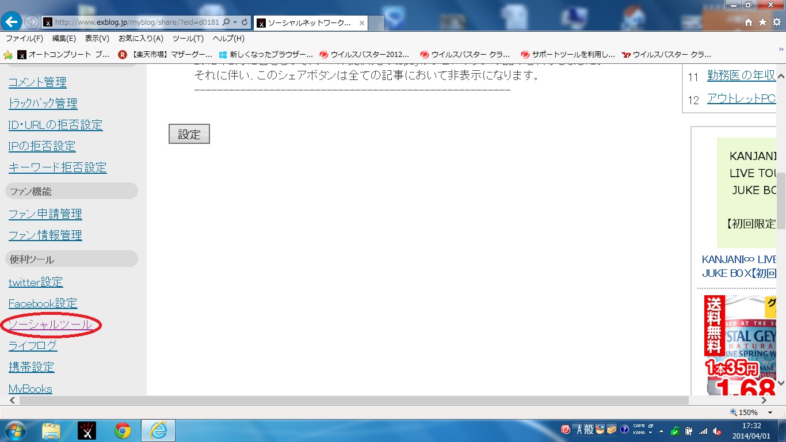Open 新しくなったブラウザー bookmark
Viewport: 786px width, 442px height.
click(266, 55)
